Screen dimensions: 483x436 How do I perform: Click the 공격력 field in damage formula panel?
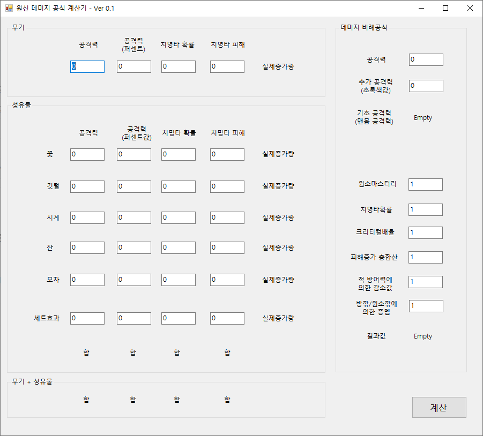coord(426,59)
